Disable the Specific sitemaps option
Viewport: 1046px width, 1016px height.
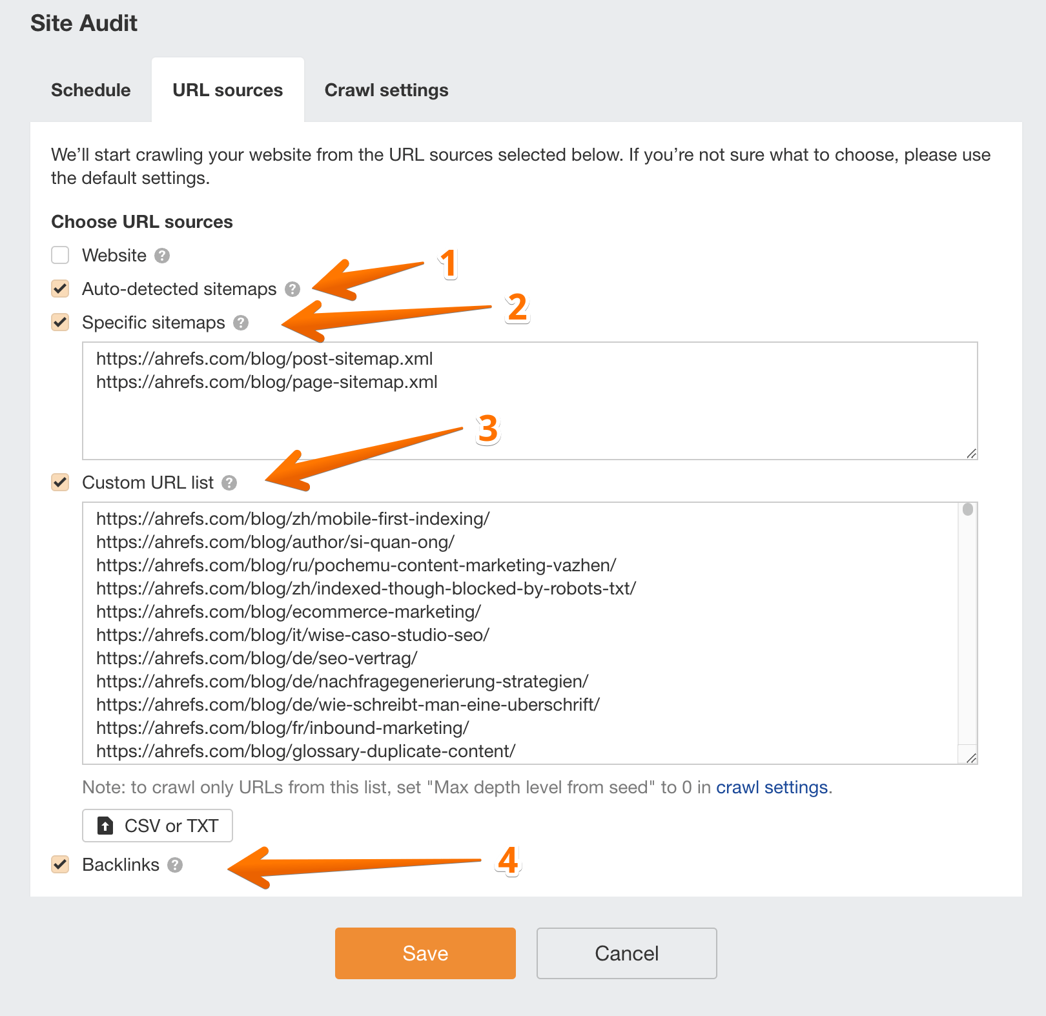point(59,322)
